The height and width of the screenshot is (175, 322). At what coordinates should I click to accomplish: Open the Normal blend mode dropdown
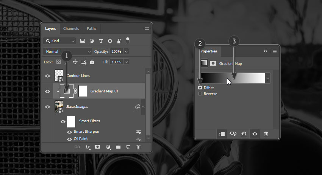pyautogui.click(x=67, y=52)
